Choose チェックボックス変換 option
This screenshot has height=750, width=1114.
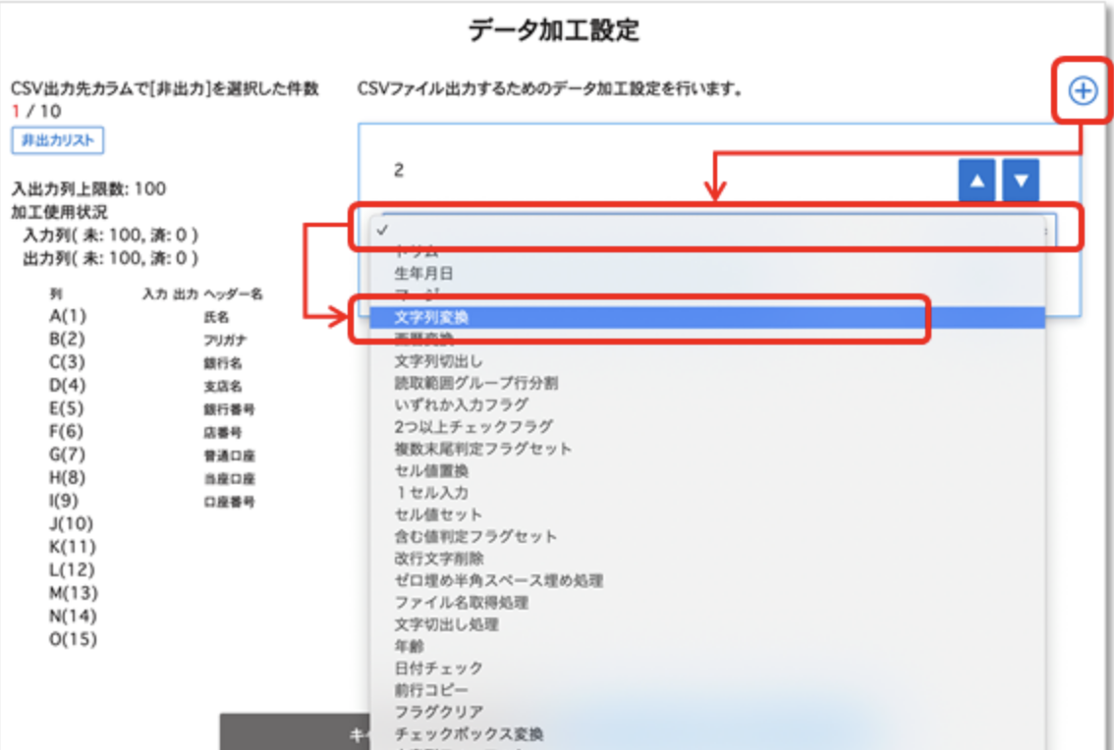click(469, 733)
